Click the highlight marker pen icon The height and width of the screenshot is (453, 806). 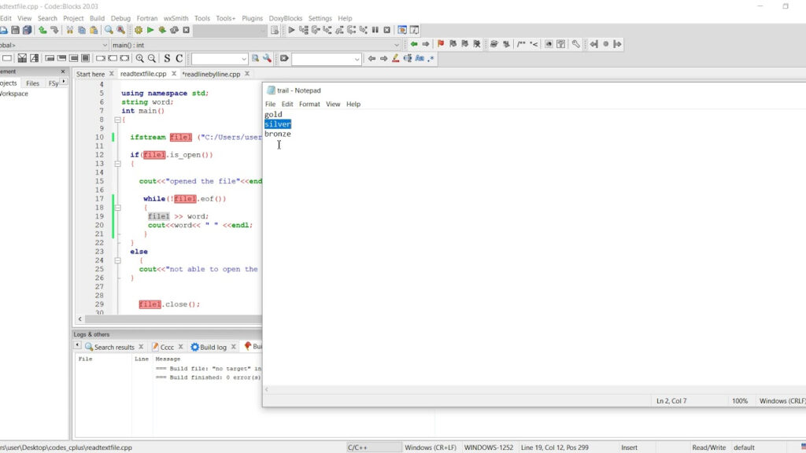[x=395, y=58]
